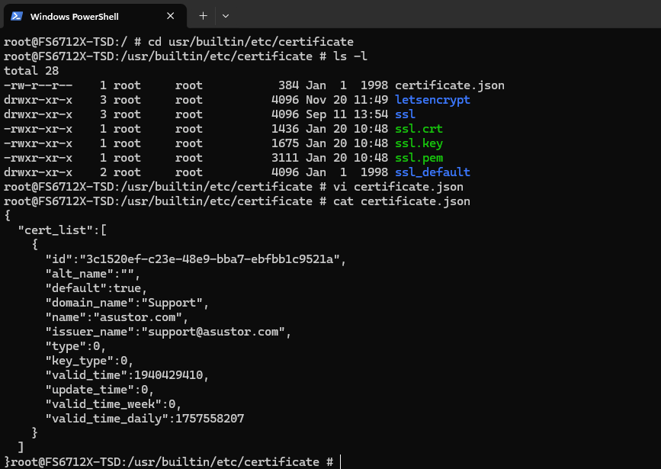Expand the new tab profile dropdown chevron
The height and width of the screenshot is (469, 661).
point(226,15)
